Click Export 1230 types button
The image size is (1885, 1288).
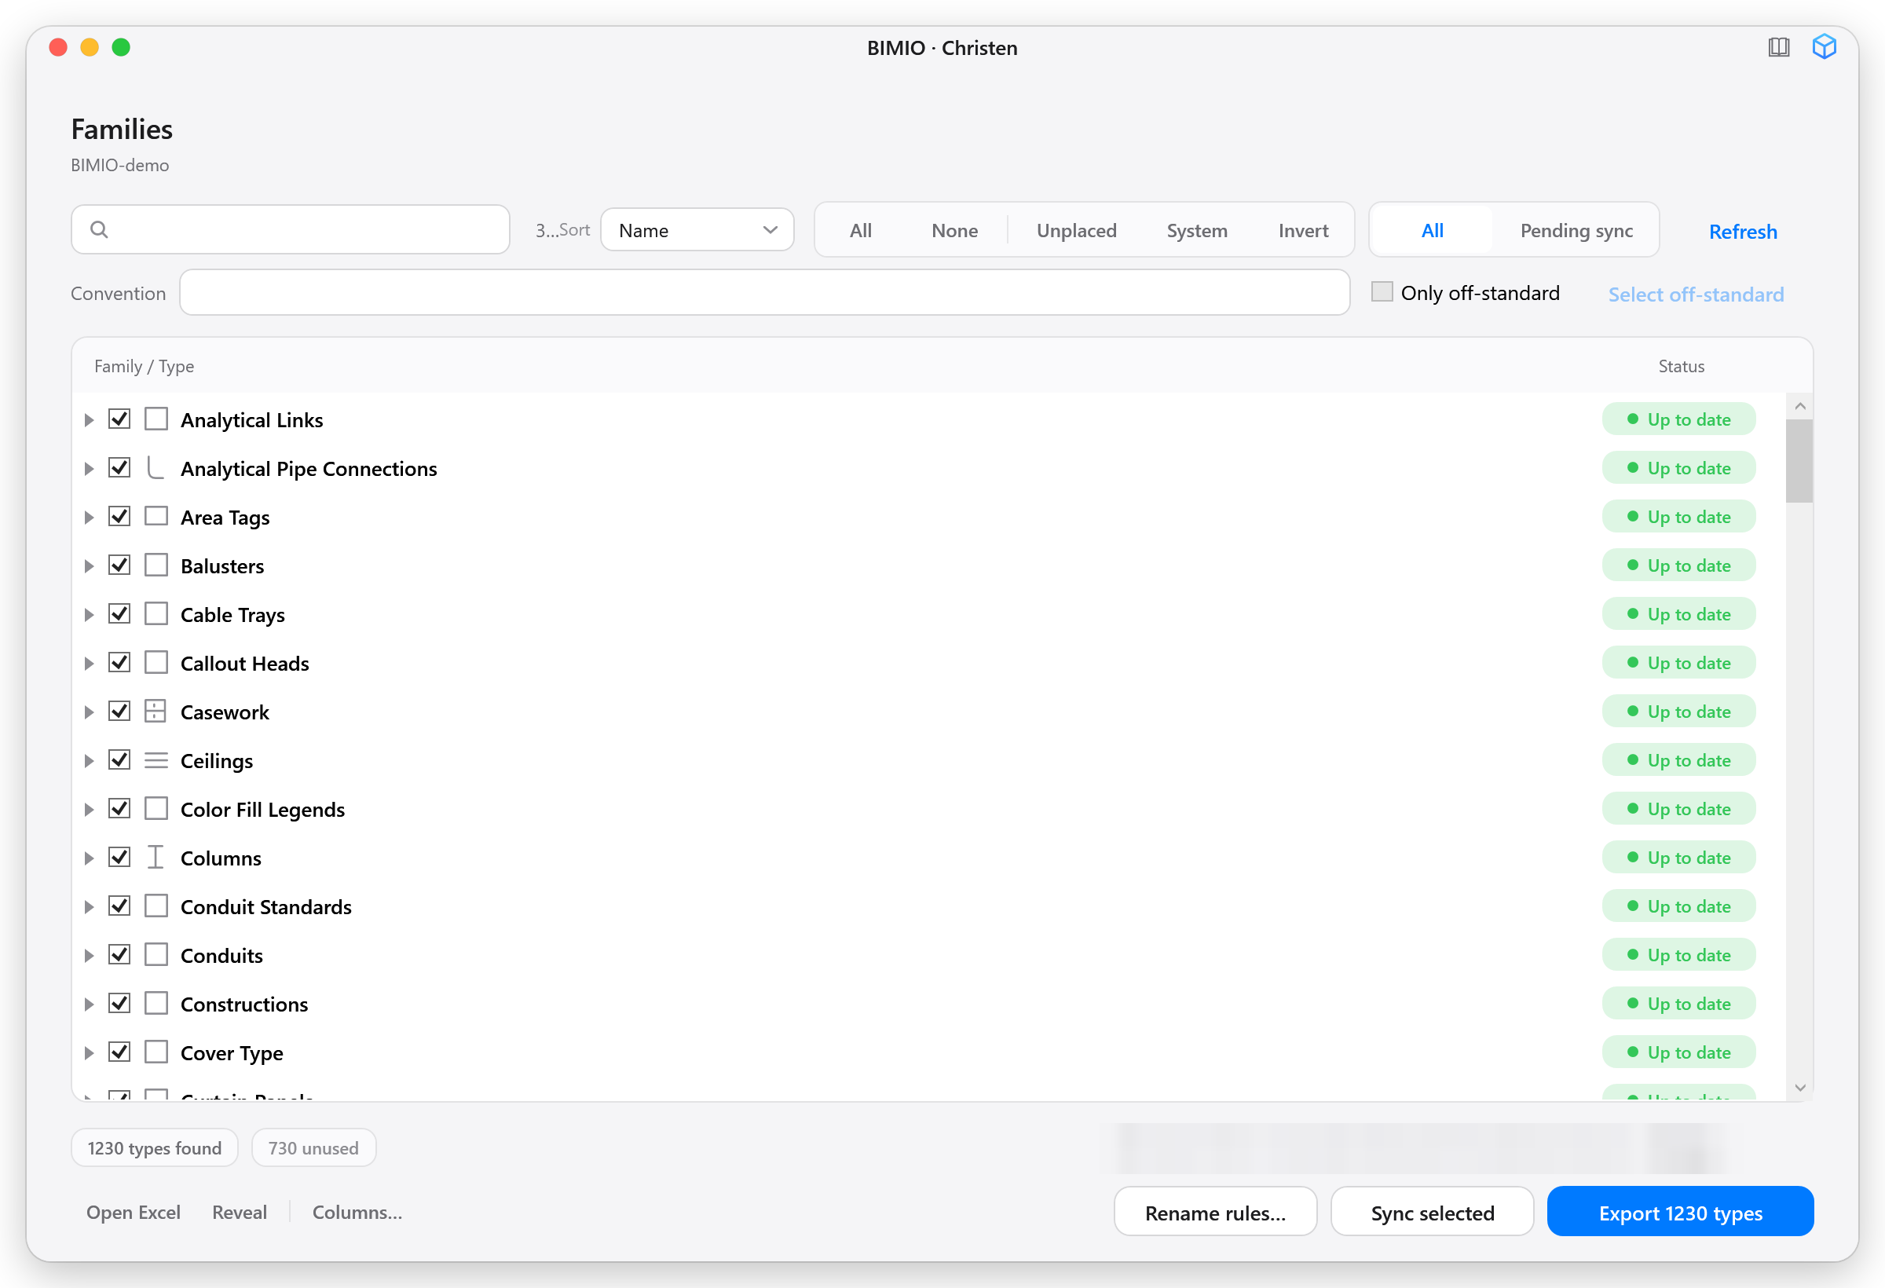(x=1680, y=1212)
